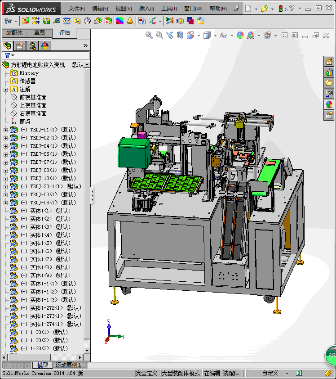
Task: Select the Measure tool in toolbar
Action: 57,21
